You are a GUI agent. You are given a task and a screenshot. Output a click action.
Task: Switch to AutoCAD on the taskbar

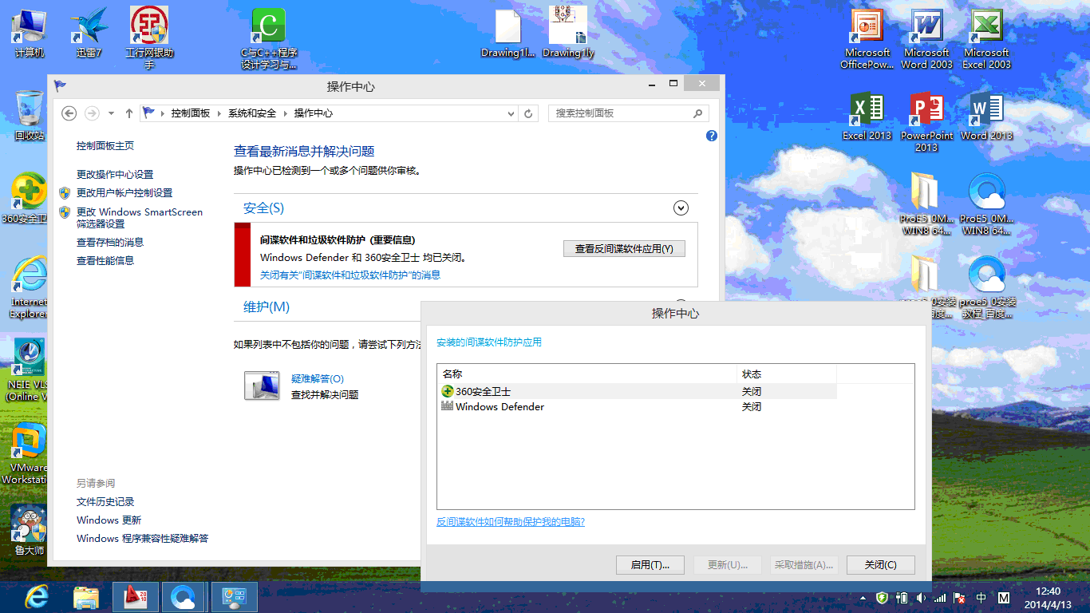click(135, 596)
